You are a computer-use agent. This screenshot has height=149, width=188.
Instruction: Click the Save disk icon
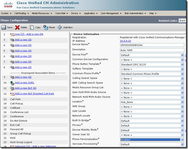(x=4, y=27)
